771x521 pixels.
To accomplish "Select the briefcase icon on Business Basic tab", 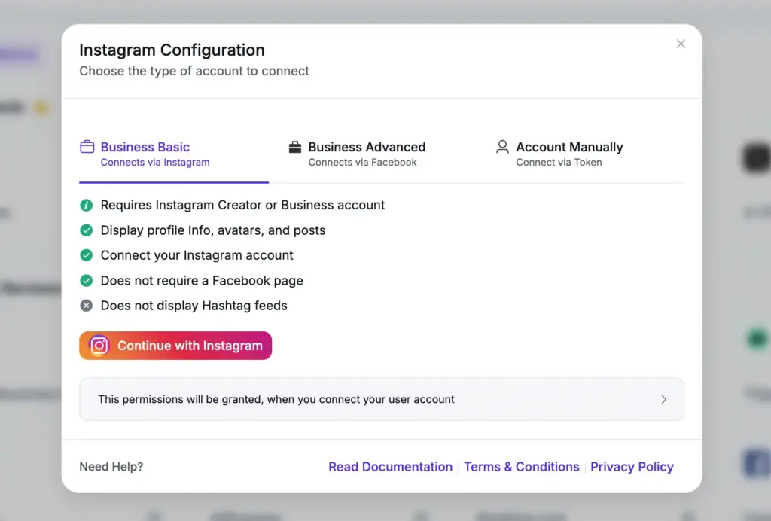I will (x=86, y=147).
